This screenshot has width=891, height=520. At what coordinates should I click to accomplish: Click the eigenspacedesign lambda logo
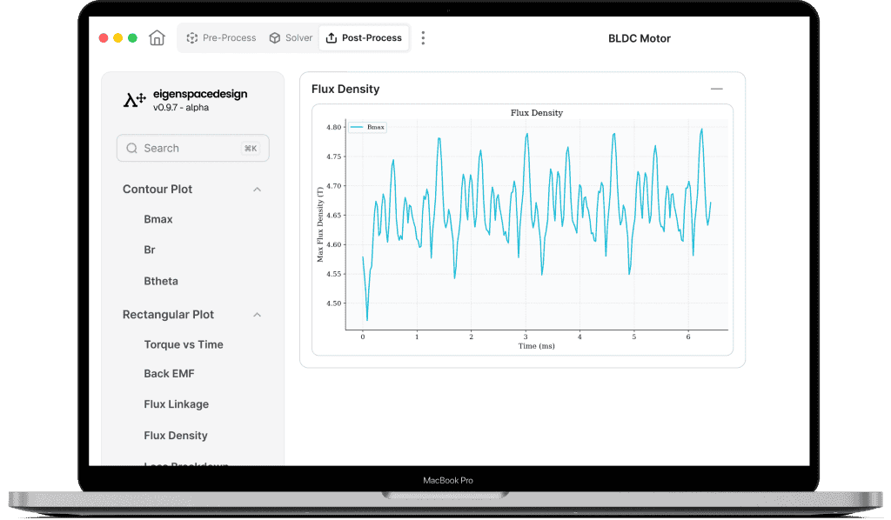[x=135, y=100]
